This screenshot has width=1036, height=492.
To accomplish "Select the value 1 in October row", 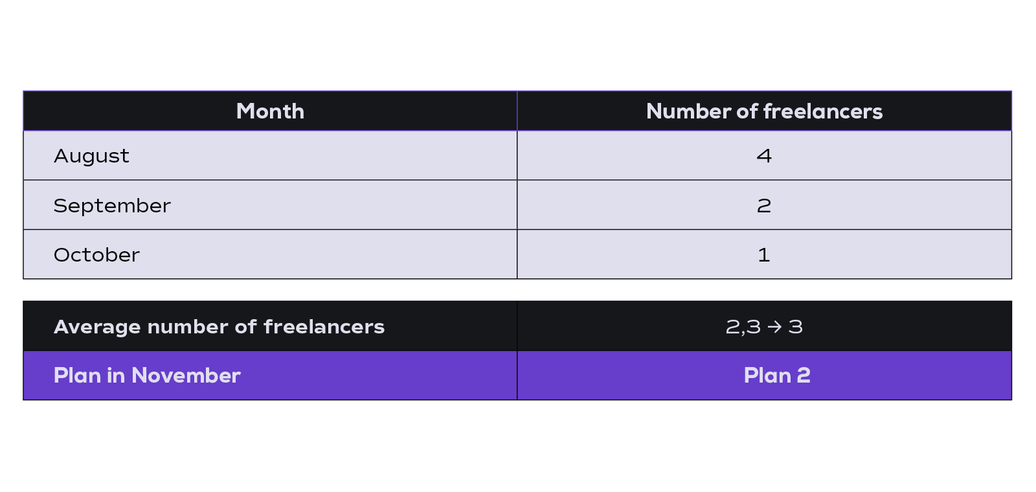I will point(764,254).
